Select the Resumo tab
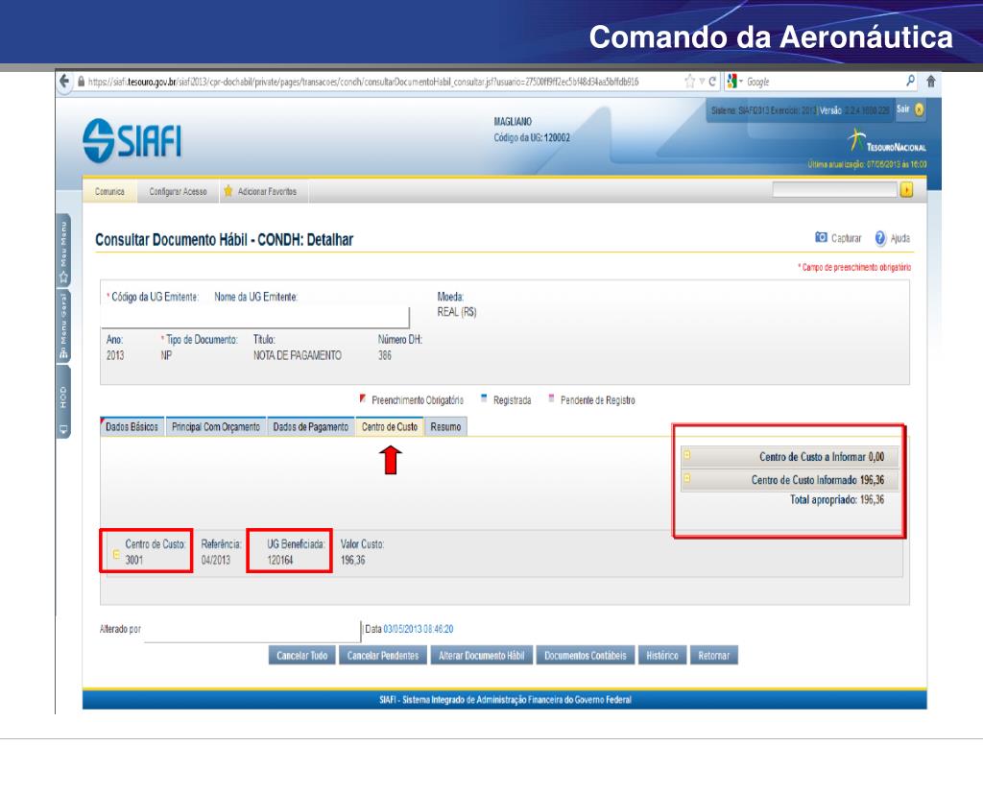 pos(445,426)
